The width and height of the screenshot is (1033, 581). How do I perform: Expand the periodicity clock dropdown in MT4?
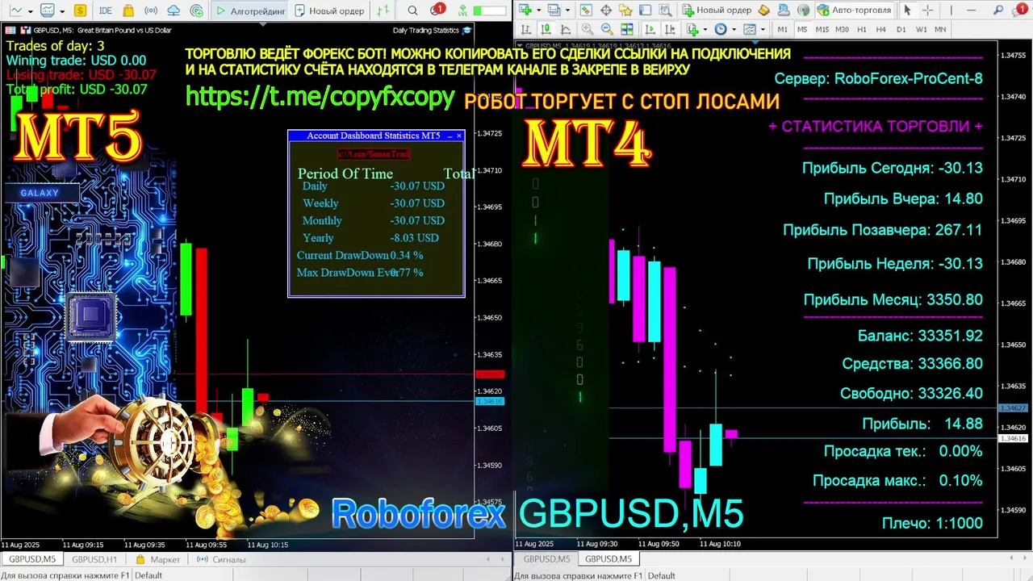click(734, 30)
